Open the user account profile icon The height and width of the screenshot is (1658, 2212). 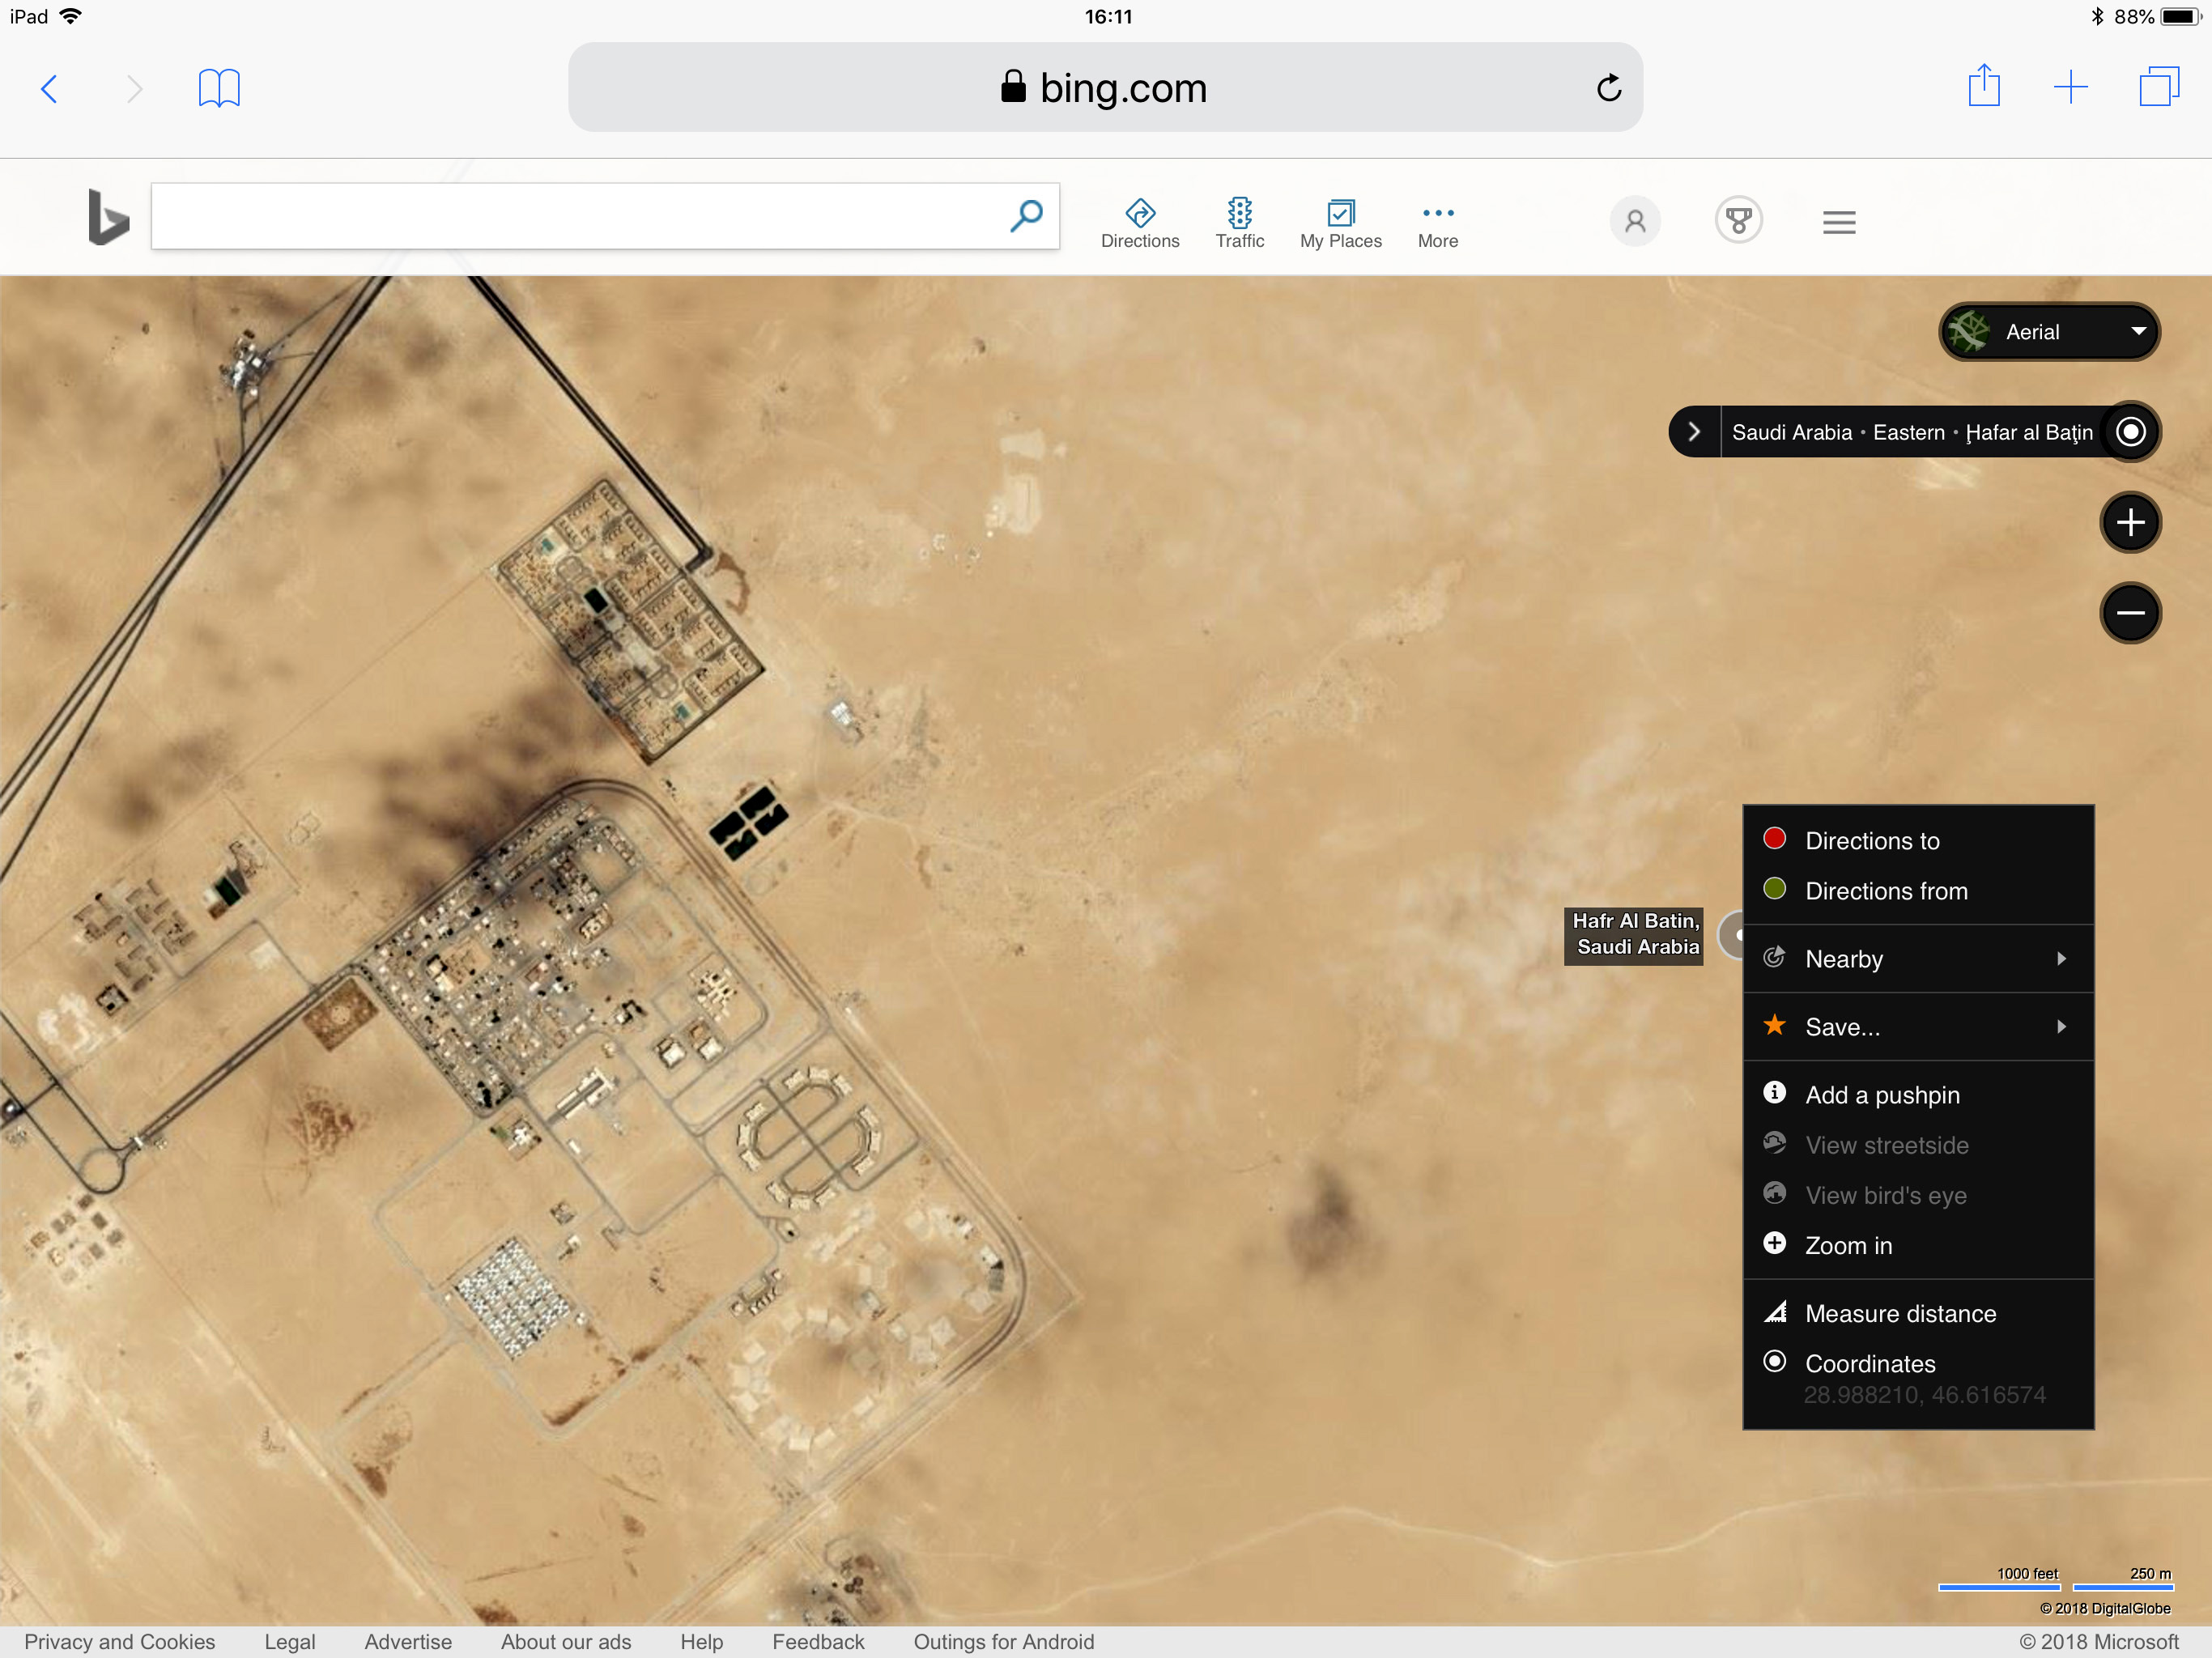[x=1634, y=221]
